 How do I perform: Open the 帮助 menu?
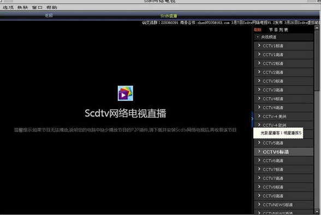(x=51, y=8)
